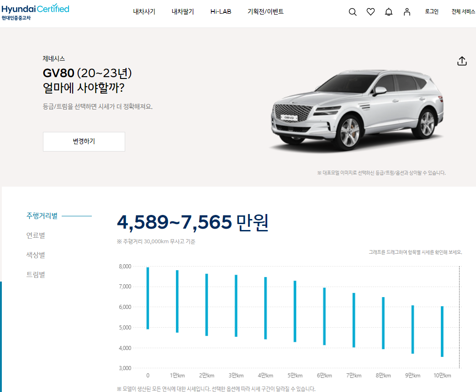Click the 5만km axis label

click(x=295, y=376)
